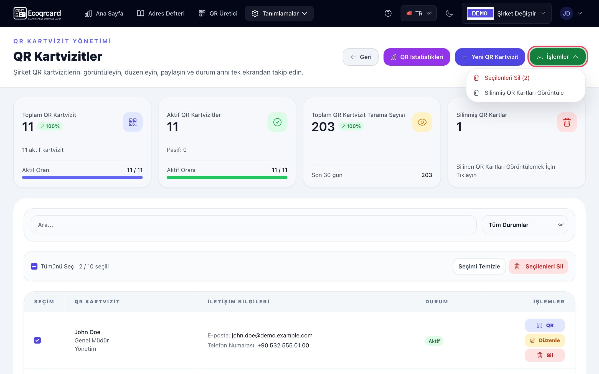Open QR button for John Doe

tap(545, 326)
